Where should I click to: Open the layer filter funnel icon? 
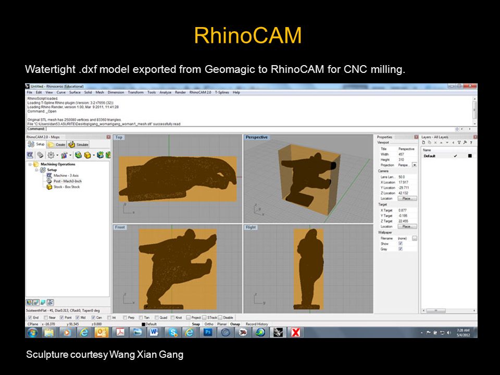(459, 143)
